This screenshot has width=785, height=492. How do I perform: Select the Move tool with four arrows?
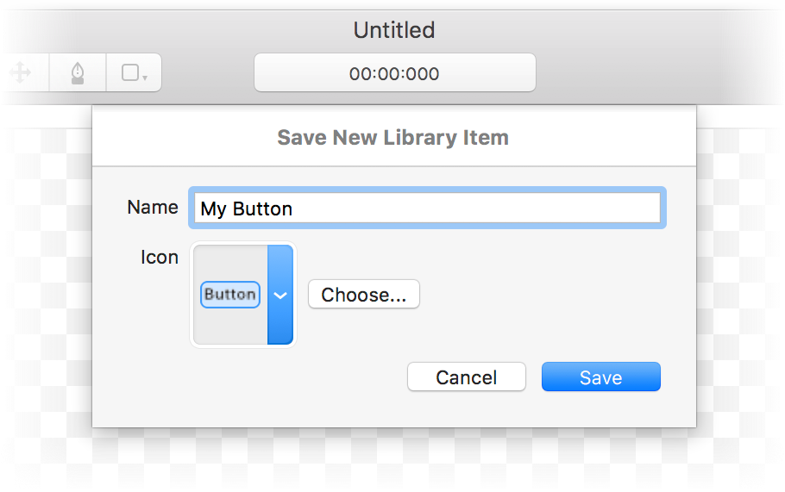point(21,73)
